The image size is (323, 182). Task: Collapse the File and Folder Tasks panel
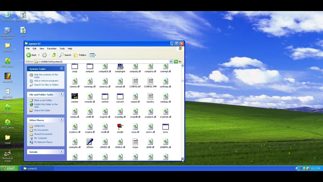click(61, 94)
